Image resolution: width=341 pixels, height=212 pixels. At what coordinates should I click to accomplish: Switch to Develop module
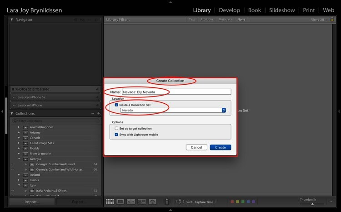230,10
